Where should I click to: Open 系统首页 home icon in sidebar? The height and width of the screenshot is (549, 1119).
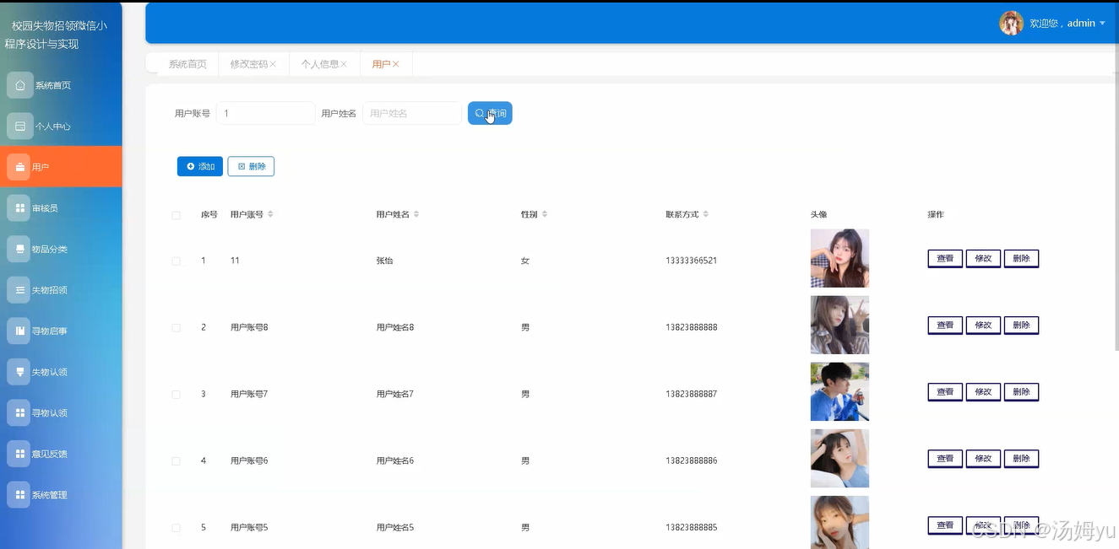pyautogui.click(x=19, y=85)
